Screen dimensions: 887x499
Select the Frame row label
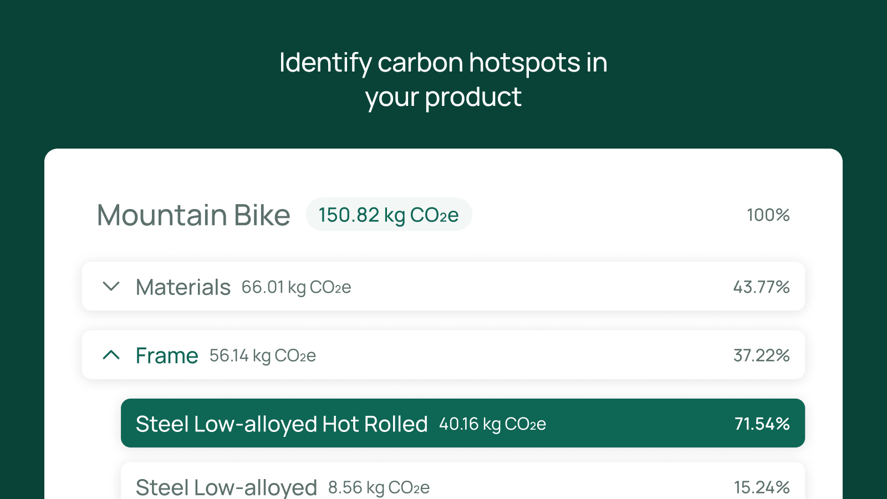tap(167, 355)
